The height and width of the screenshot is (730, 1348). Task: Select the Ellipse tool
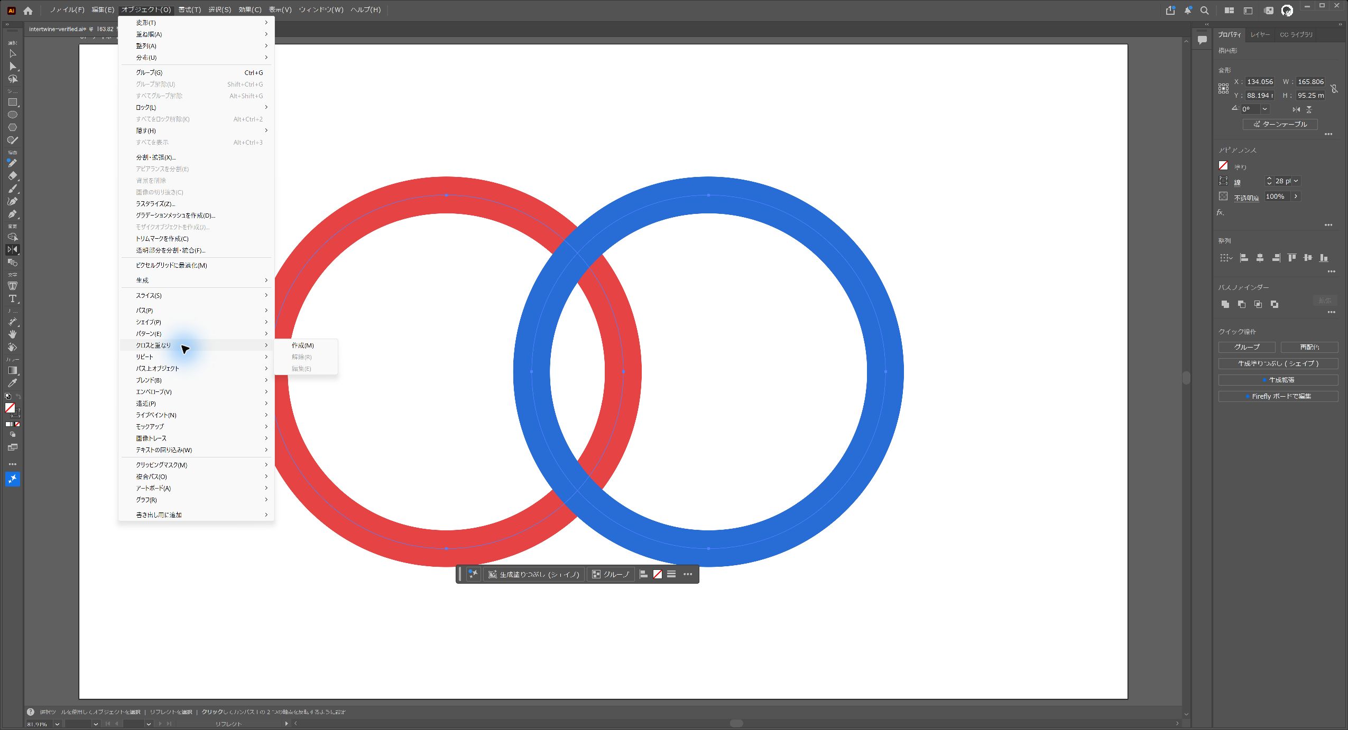click(x=13, y=115)
